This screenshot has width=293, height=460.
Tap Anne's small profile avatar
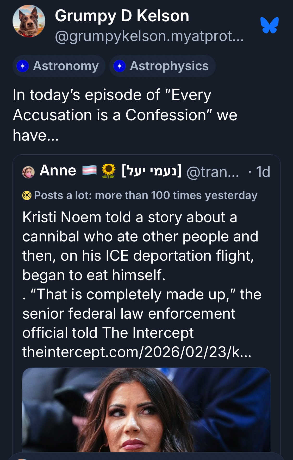(x=28, y=172)
